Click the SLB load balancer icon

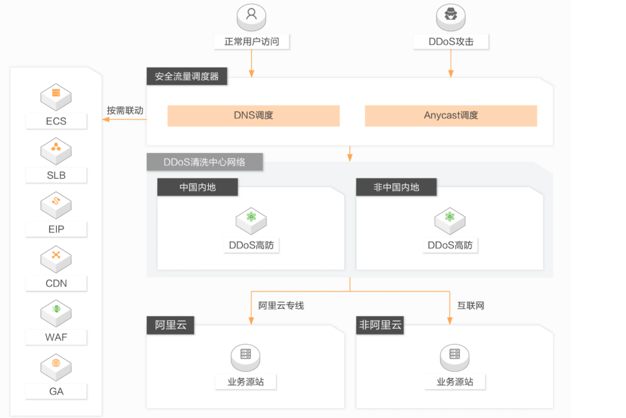click(x=56, y=151)
